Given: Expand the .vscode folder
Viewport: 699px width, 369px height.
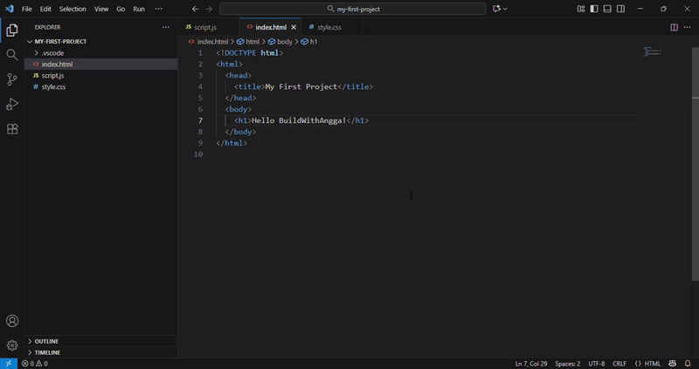Looking at the screenshot, I should click(101, 53).
